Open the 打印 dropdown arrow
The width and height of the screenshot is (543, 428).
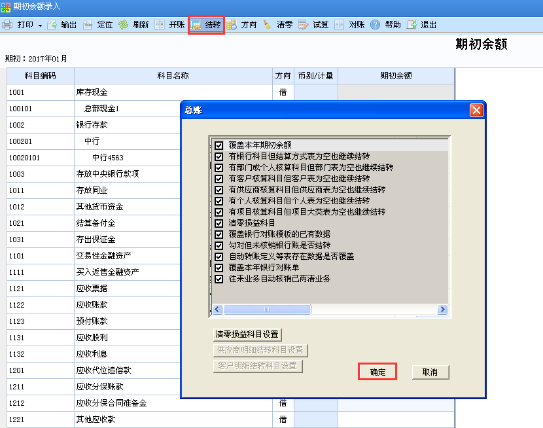pos(39,25)
